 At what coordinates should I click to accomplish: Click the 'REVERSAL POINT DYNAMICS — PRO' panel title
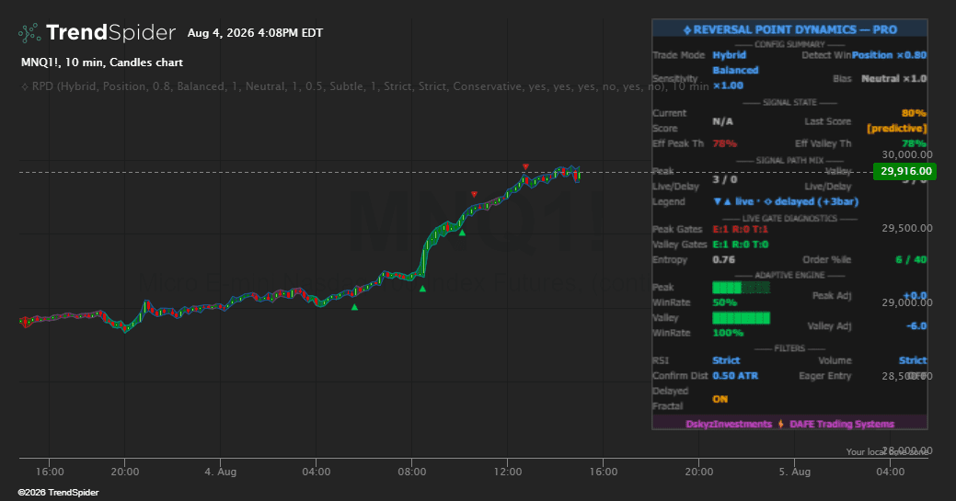click(794, 29)
